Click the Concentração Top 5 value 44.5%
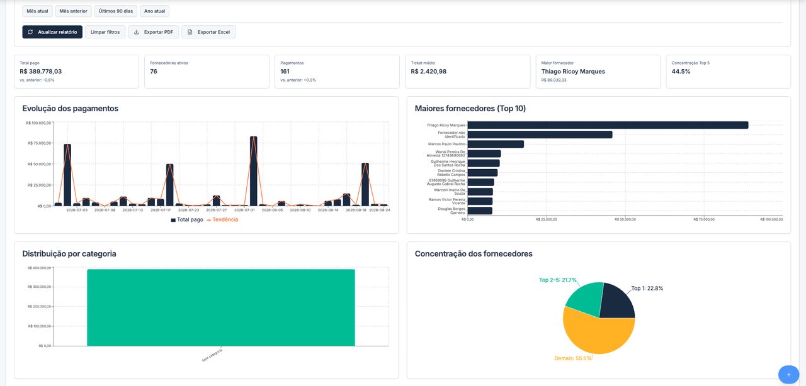Image resolution: width=806 pixels, height=386 pixels. (x=681, y=72)
